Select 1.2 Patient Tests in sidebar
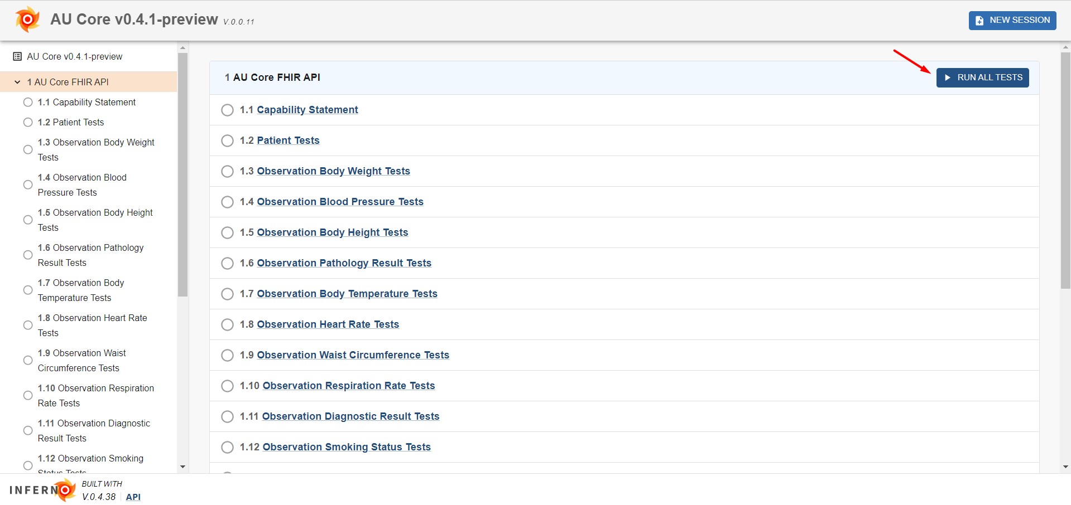The width and height of the screenshot is (1071, 505). tap(71, 122)
